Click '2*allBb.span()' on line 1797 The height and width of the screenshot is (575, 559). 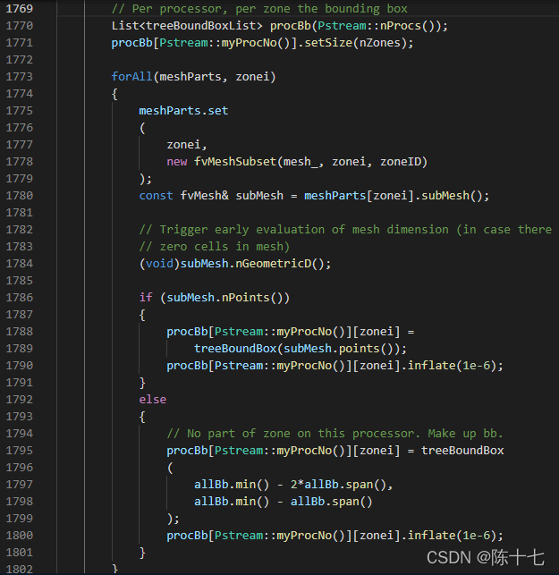pos(338,485)
